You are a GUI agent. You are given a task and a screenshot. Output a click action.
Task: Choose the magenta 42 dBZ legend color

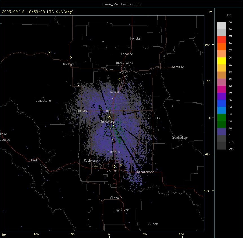pyautogui.click(x=222, y=82)
